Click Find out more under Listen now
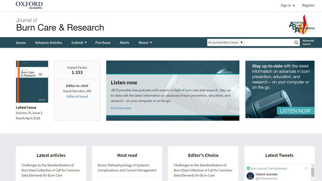Screen dimensions: 322x181 pyautogui.click(x=121, y=108)
